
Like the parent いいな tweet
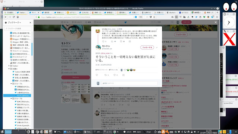pyautogui.click(x=121, y=41)
